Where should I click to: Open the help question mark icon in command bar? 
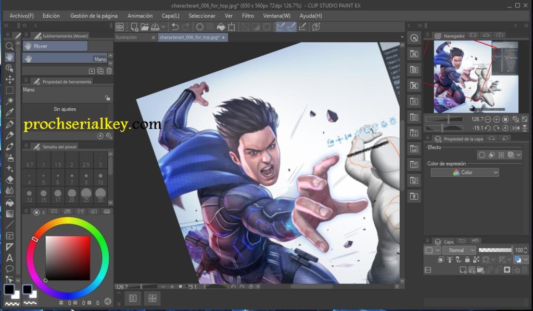[x=316, y=27]
